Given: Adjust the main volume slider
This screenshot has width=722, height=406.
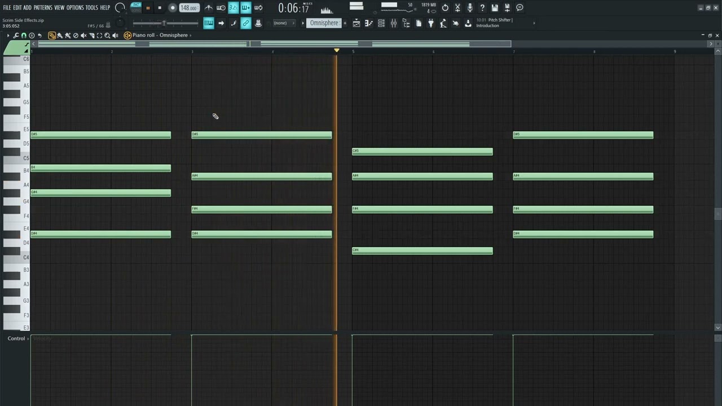Looking at the screenshot, I should pyautogui.click(x=165, y=23).
